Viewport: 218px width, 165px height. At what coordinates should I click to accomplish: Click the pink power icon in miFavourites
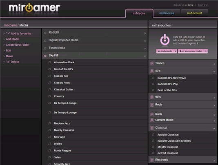pos(165,40)
